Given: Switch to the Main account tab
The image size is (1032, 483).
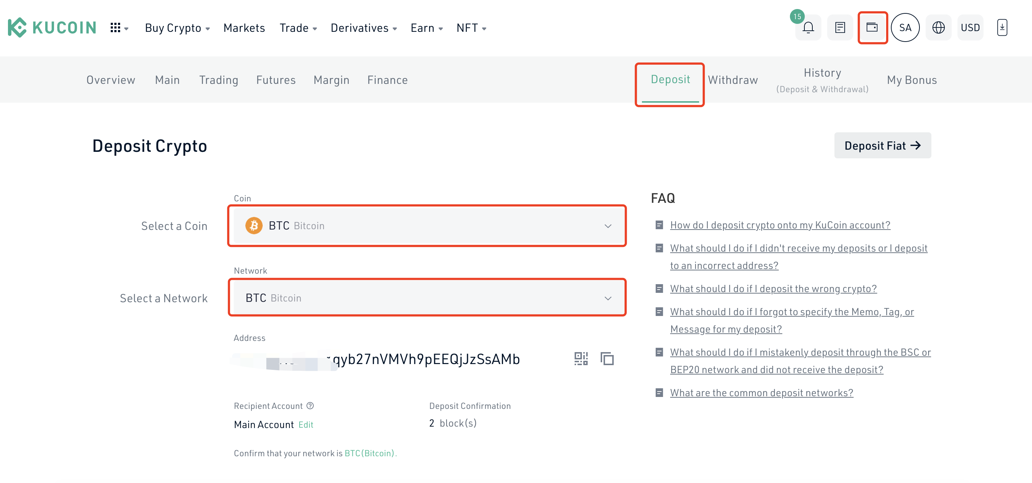Looking at the screenshot, I should coord(167,80).
